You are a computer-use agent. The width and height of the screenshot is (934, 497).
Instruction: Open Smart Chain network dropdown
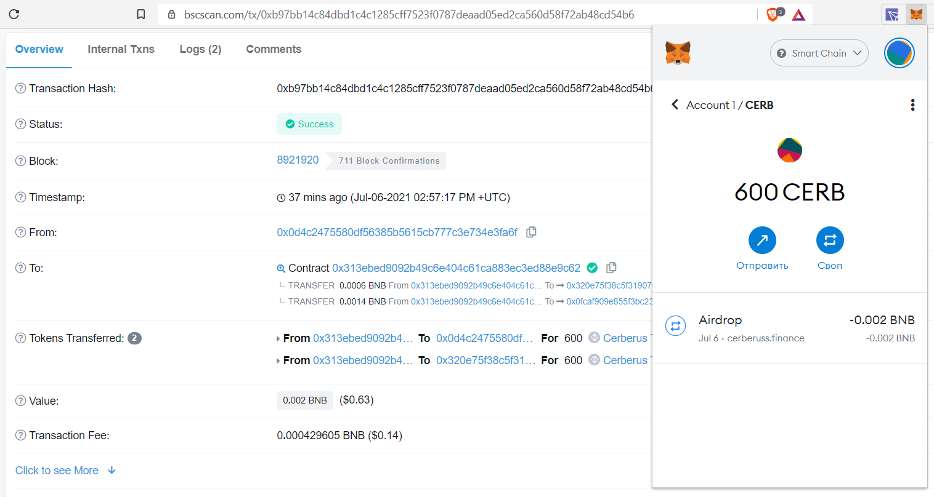tap(819, 53)
